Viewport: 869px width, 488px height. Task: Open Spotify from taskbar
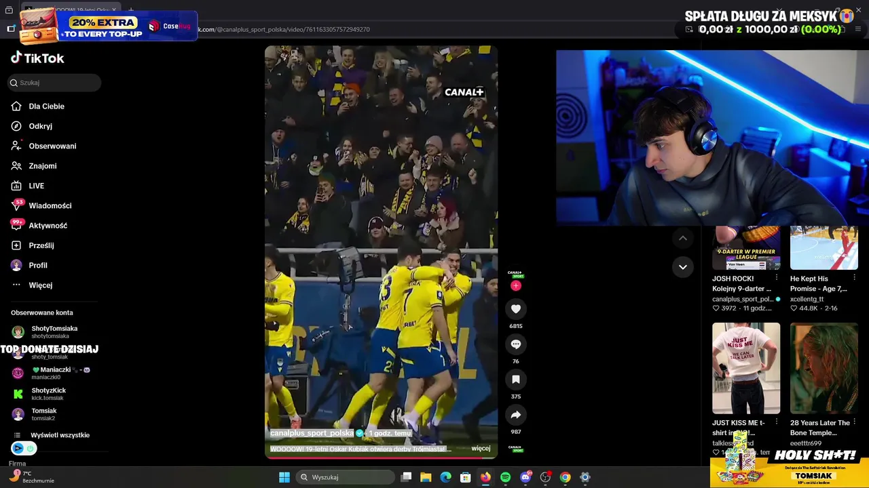[505, 477]
